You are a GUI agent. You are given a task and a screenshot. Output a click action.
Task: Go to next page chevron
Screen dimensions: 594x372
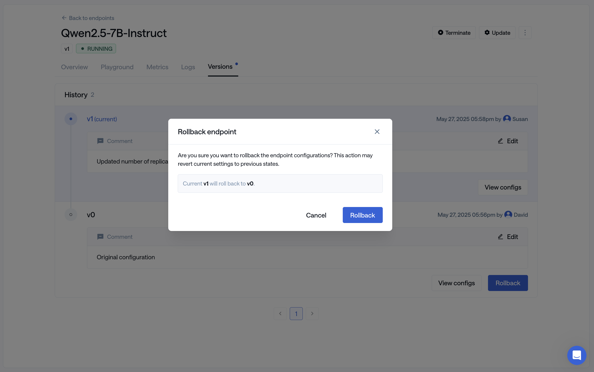[312, 313]
